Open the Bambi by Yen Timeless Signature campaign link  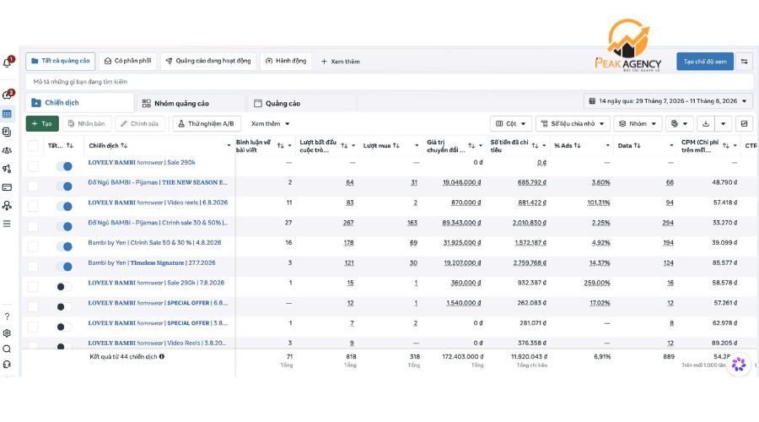tap(152, 262)
